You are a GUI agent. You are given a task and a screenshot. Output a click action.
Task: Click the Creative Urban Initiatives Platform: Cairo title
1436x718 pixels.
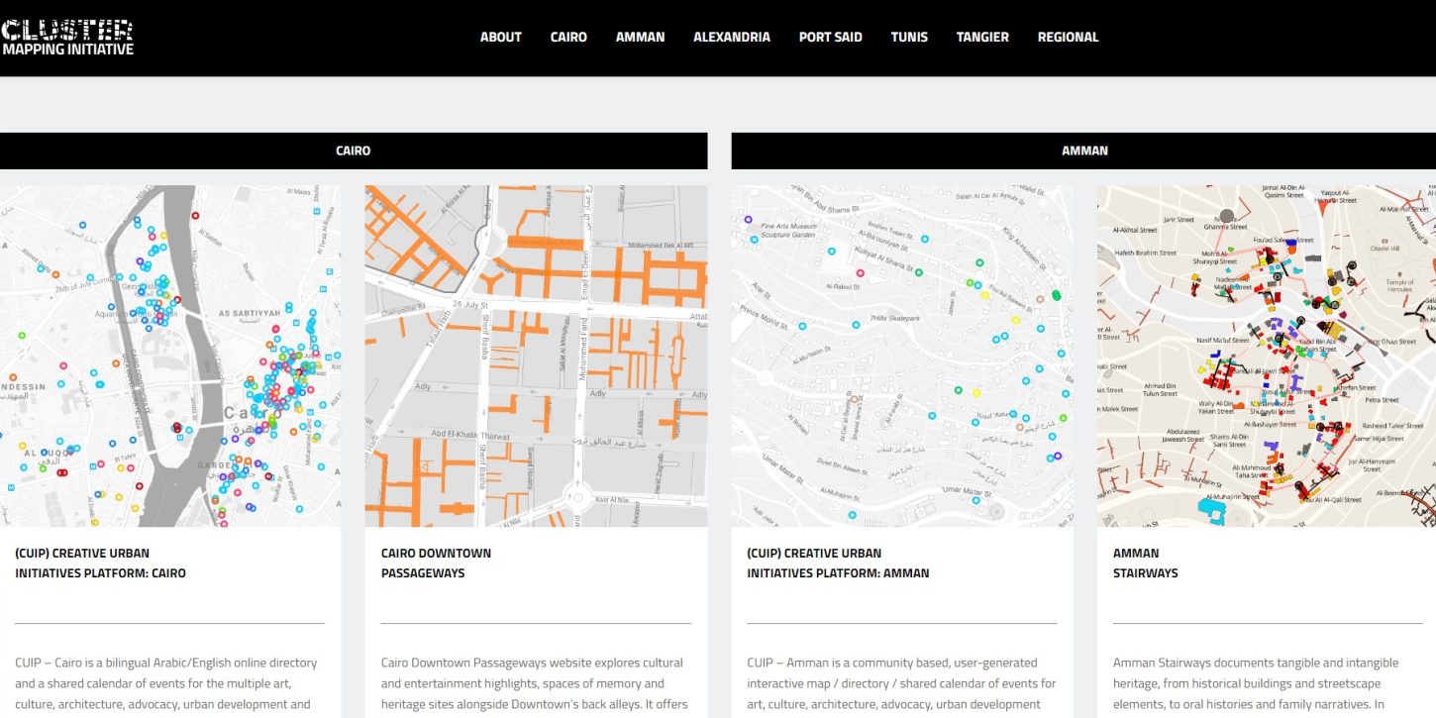click(x=100, y=563)
